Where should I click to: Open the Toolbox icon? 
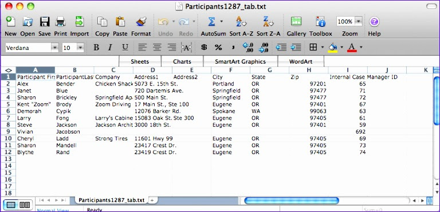320,22
